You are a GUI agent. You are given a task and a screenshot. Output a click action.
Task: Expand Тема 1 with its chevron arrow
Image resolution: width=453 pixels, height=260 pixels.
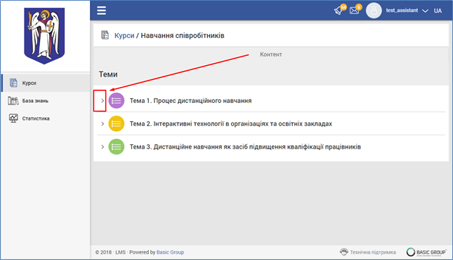click(x=103, y=101)
